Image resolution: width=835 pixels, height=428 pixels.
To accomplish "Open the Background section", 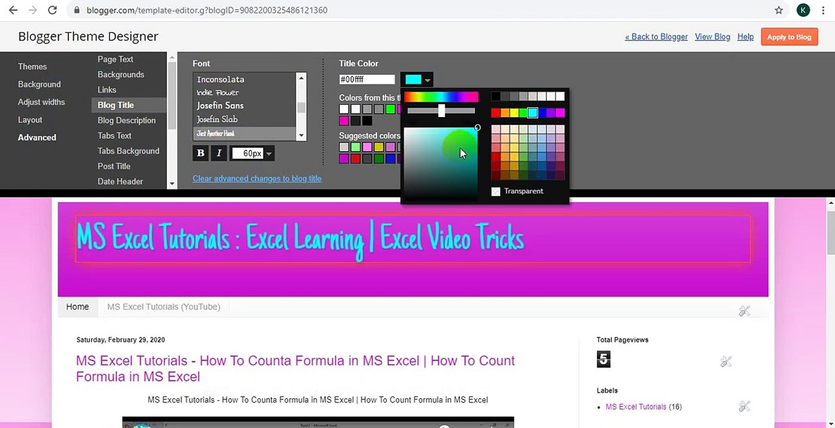I will [x=39, y=84].
